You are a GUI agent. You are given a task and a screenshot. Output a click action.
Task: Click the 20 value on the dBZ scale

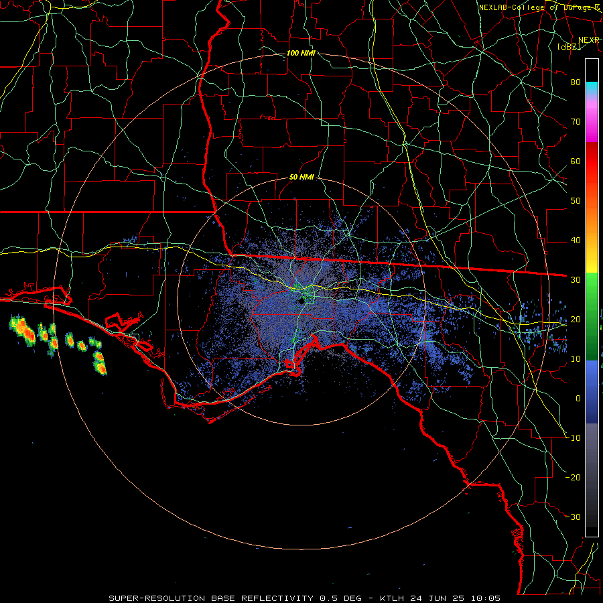pyautogui.click(x=576, y=319)
